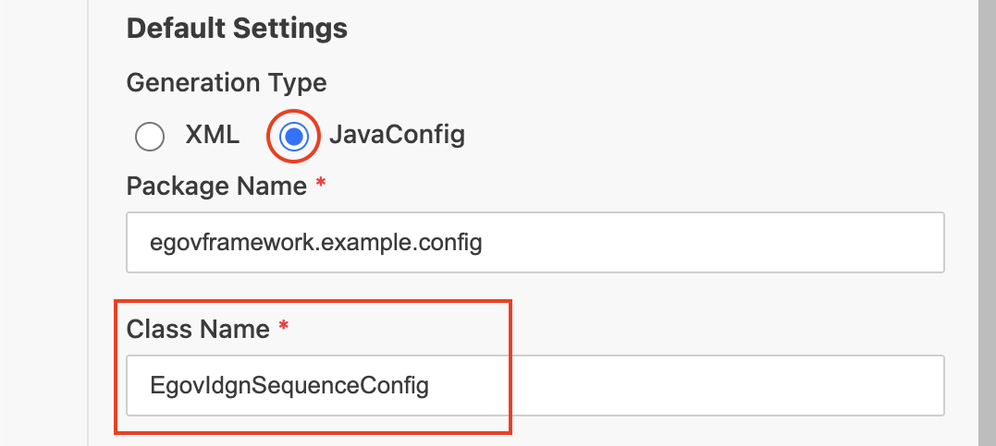Select the JavaConfig radio button

tap(294, 137)
